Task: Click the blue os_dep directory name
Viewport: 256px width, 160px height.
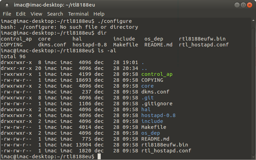Action: [150, 133]
